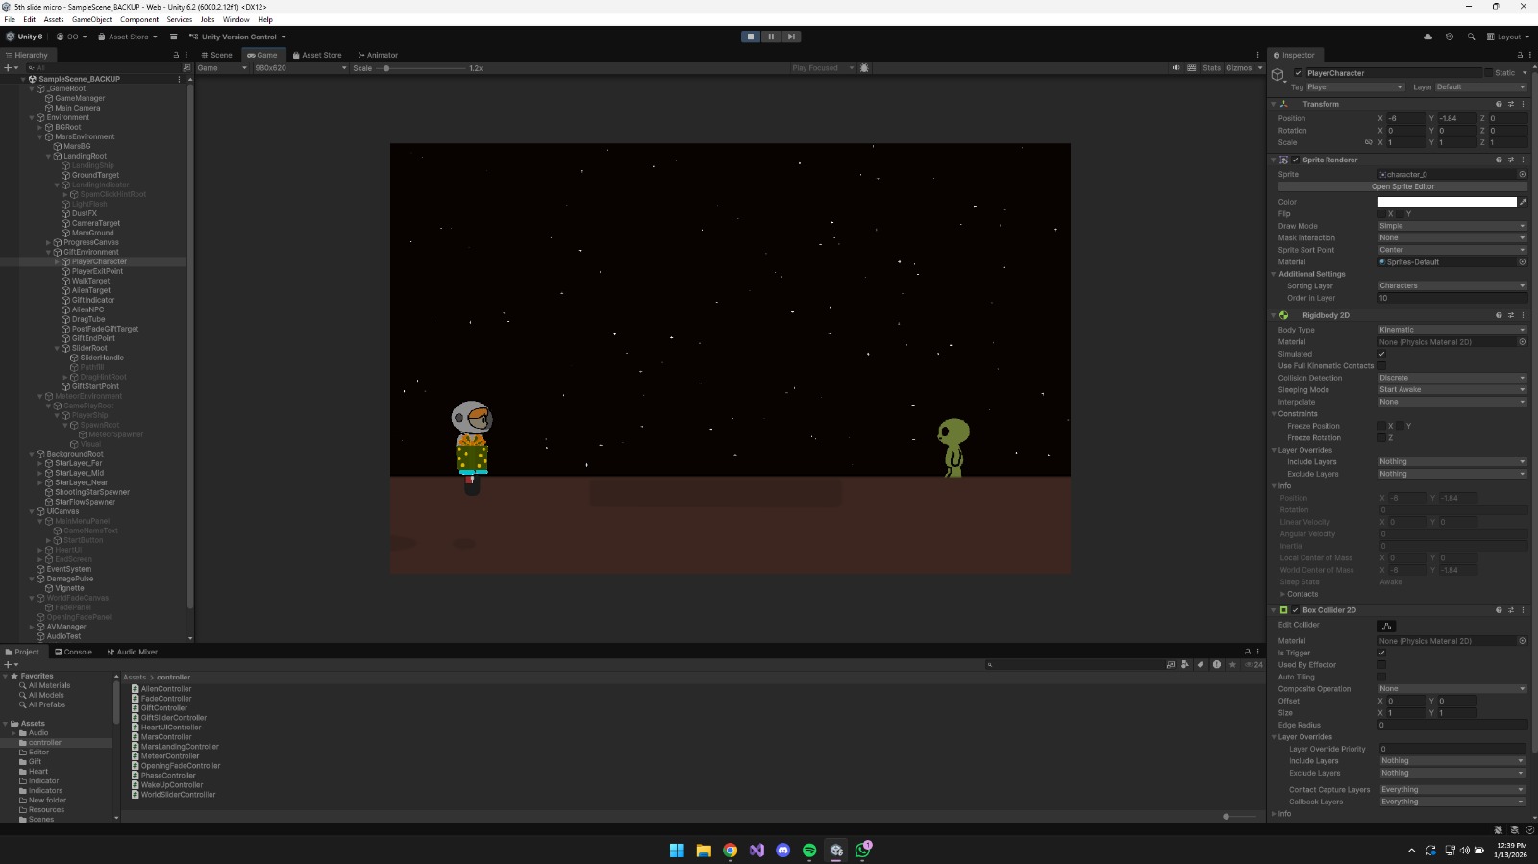This screenshot has width=1538, height=864.
Task: Open Google Chrome from the taskbar
Action: 731,851
